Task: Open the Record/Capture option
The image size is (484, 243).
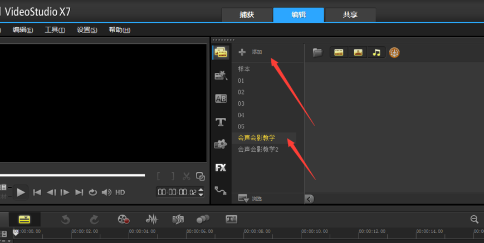Action: [x=124, y=219]
